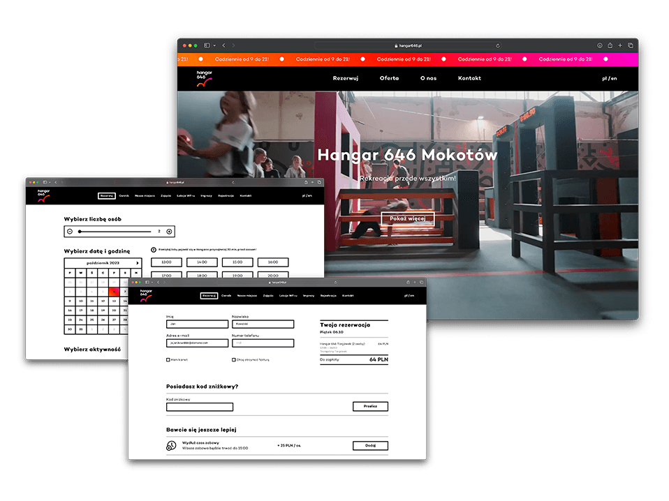Click the number of people slider track
Image resolution: width=669 pixels, height=501 pixels.
pos(116,232)
